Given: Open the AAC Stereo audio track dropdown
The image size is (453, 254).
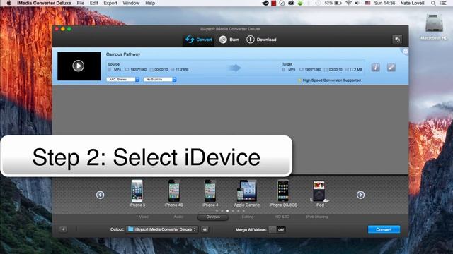Looking at the screenshot, I should [122, 80].
